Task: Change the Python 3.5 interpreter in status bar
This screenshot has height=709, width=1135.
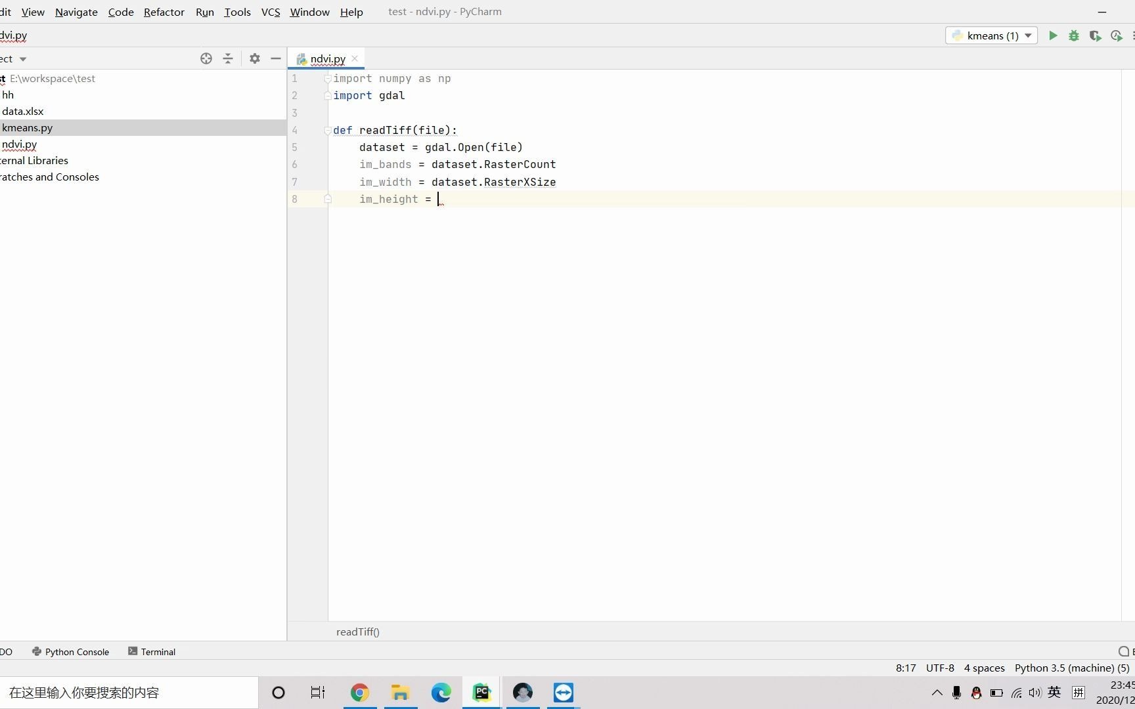Action: click(1071, 668)
